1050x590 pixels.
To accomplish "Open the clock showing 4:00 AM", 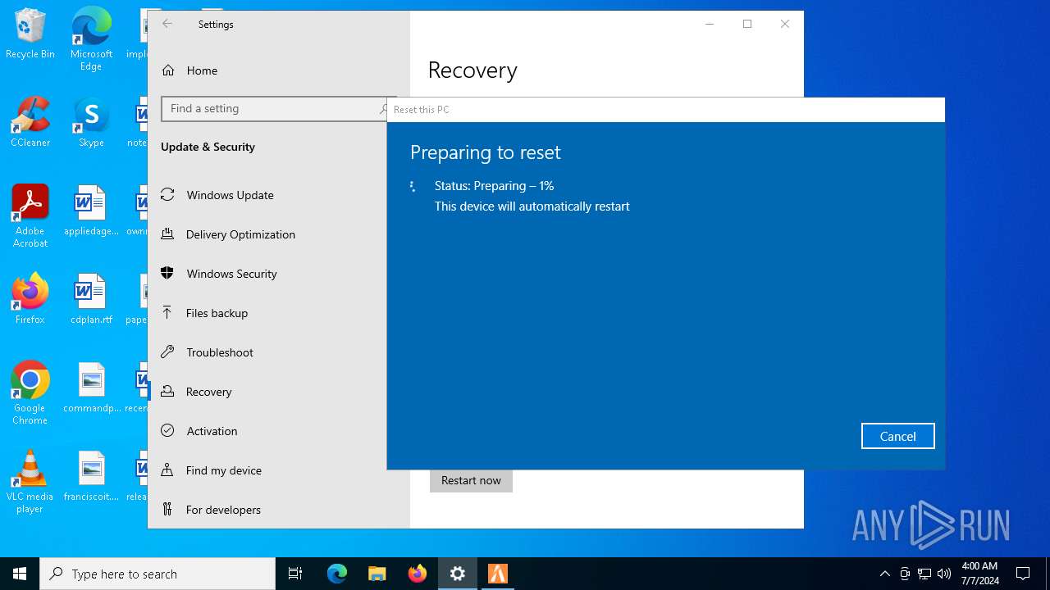I will 979,574.
